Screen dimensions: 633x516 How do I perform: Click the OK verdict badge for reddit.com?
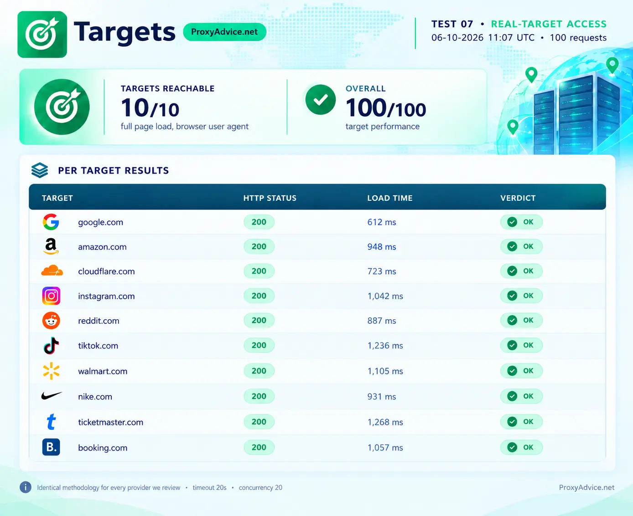click(521, 320)
